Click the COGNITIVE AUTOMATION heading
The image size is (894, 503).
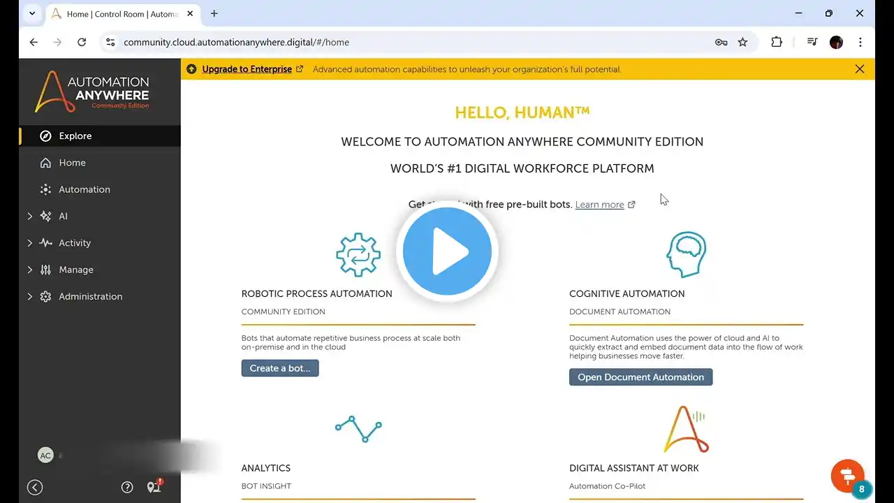627,294
